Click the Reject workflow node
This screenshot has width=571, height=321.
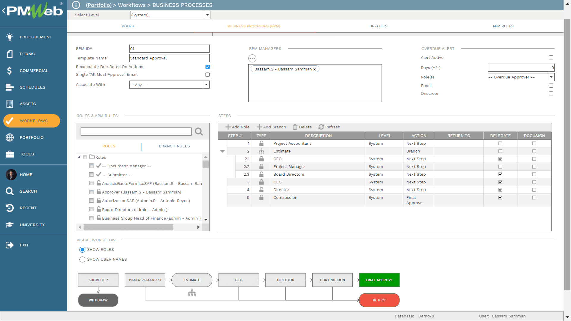[379, 300]
